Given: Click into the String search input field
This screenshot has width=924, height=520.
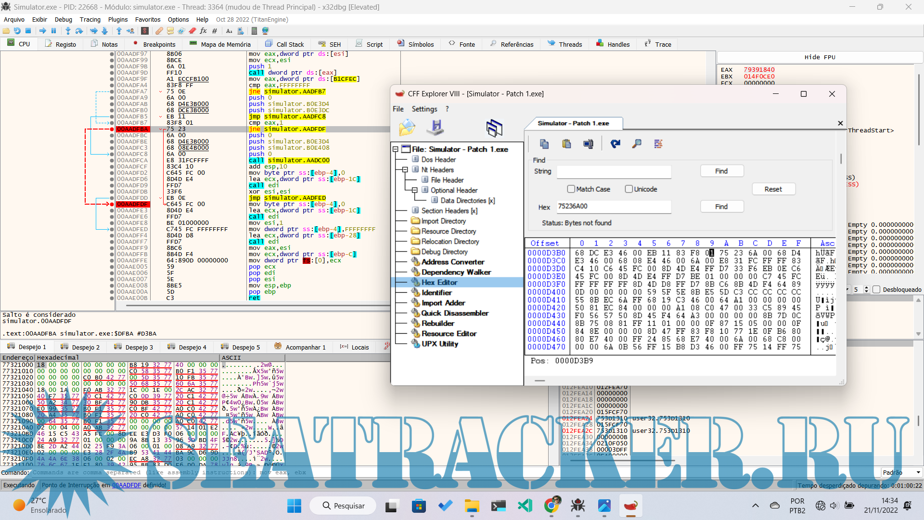Looking at the screenshot, I should [614, 171].
